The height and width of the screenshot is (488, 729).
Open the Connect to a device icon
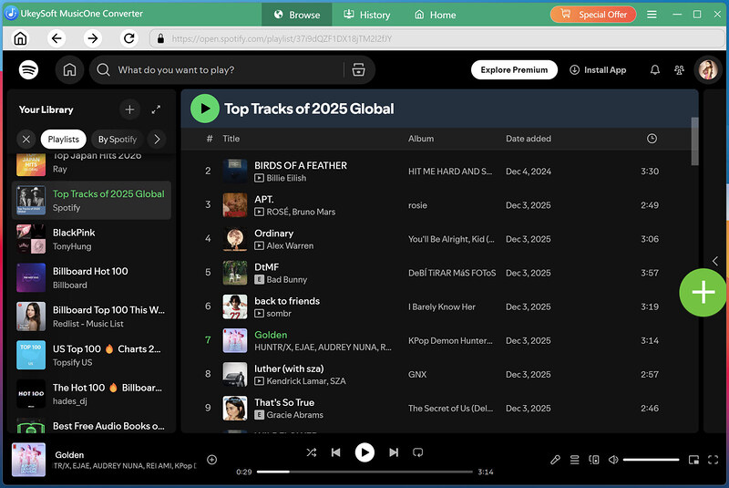pos(594,460)
